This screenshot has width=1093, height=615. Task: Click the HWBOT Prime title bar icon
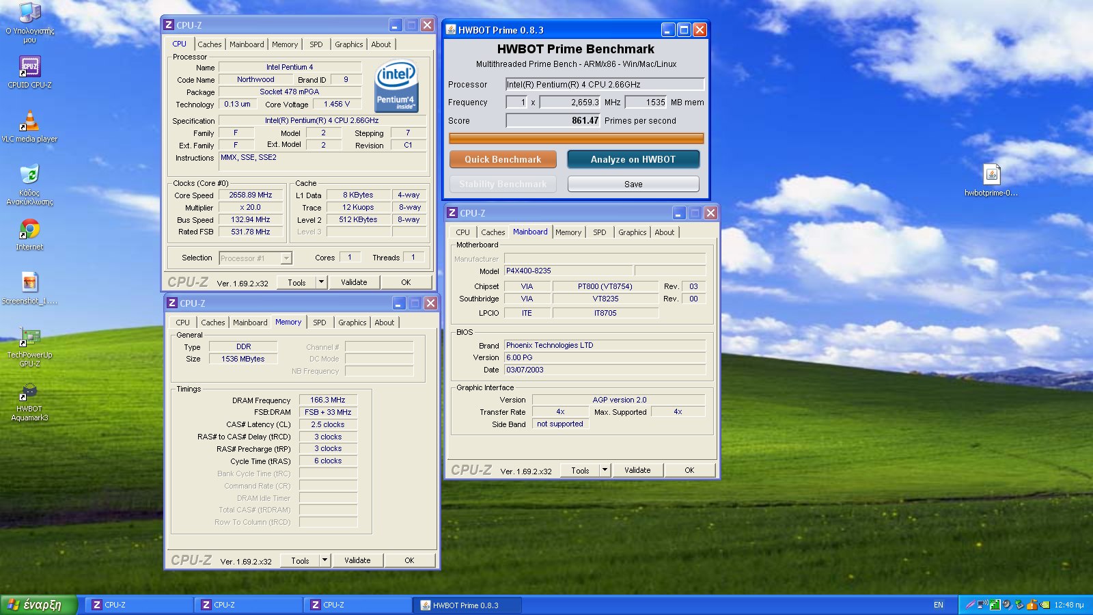point(451,30)
